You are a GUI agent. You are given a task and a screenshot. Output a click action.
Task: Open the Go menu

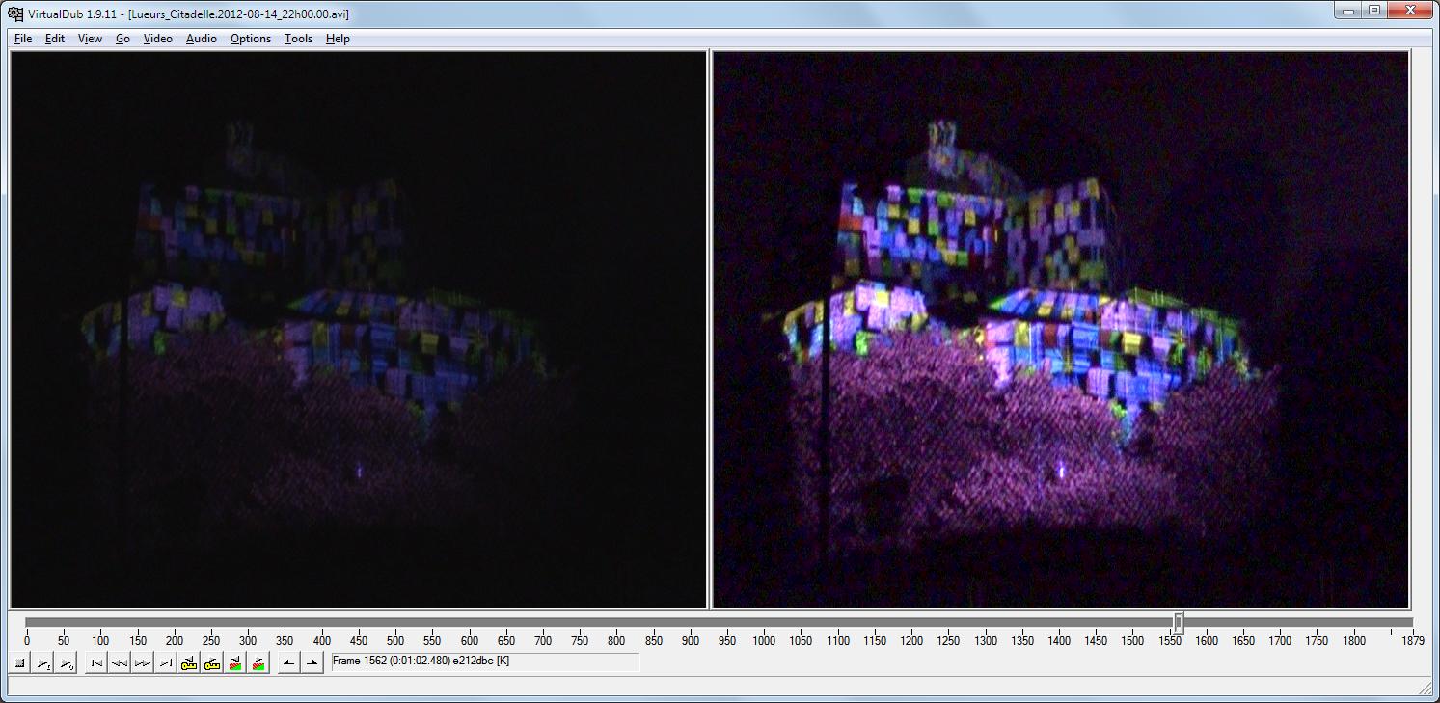[122, 39]
